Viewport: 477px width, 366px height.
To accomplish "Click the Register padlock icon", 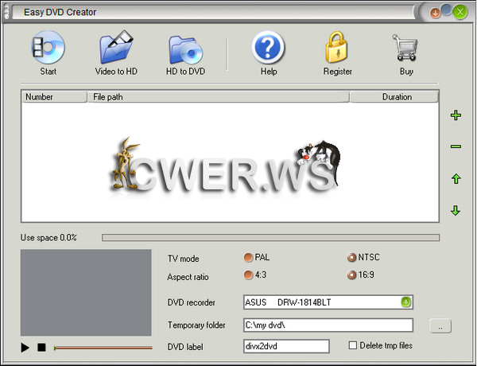I will click(x=338, y=49).
